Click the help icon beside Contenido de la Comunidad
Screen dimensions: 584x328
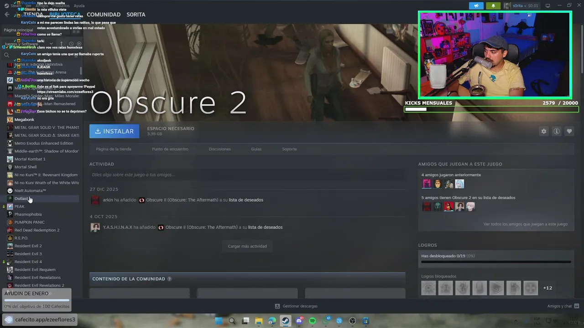coord(169,279)
